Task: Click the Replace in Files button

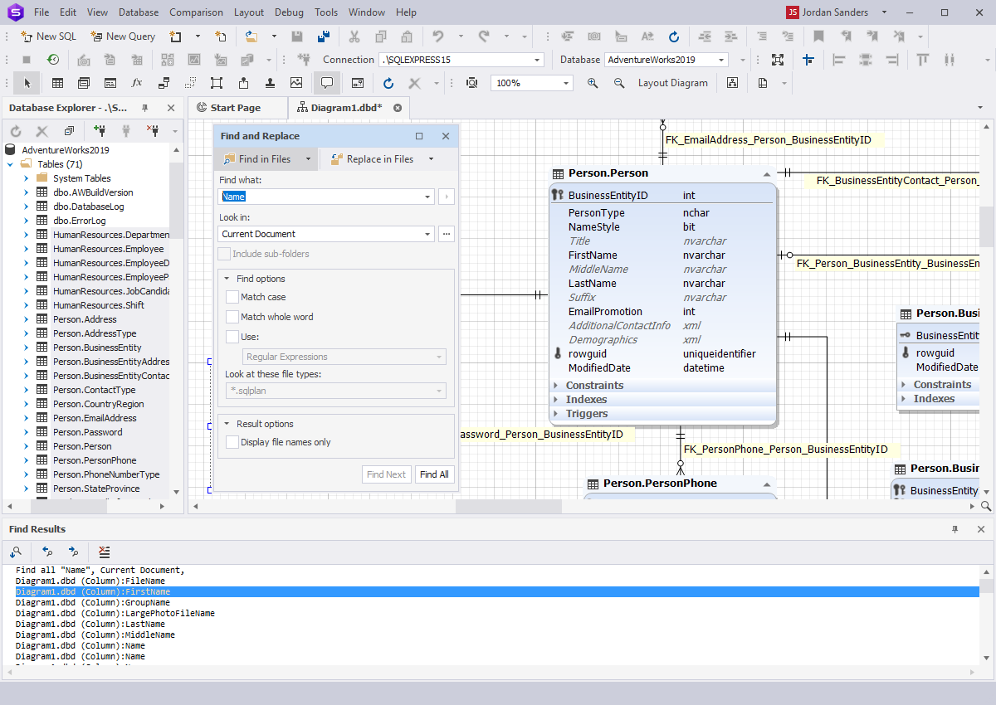Action: (x=372, y=159)
